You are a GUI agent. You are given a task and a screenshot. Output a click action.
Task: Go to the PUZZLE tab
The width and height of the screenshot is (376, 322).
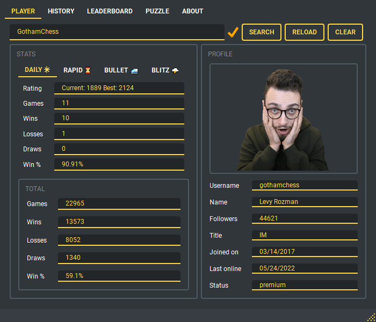click(x=157, y=11)
